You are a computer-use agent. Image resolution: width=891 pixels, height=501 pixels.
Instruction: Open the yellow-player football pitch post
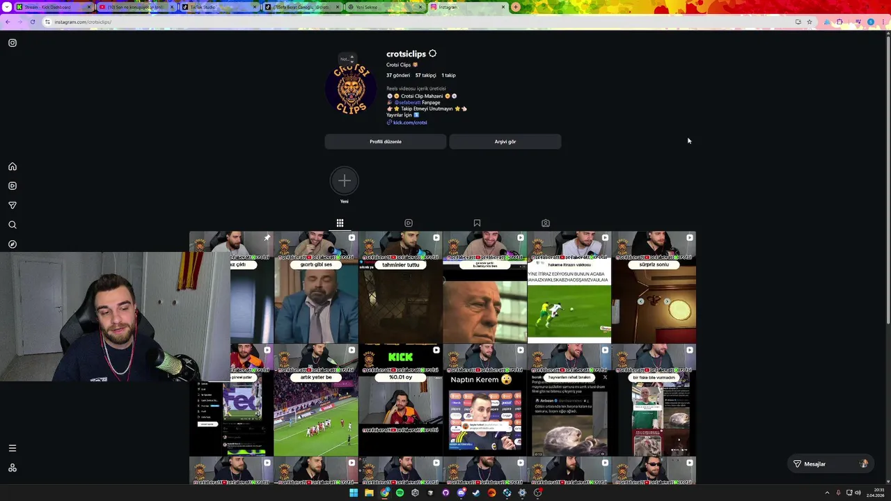coord(569,287)
